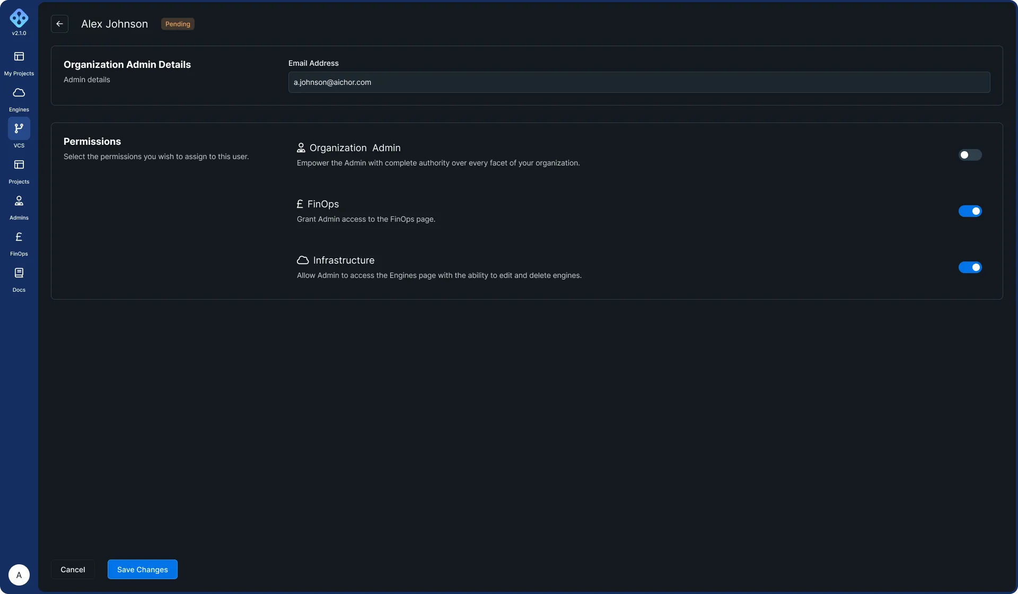Click the app logo in the sidebar
Viewport: 1018px width, 594px height.
tap(19, 18)
